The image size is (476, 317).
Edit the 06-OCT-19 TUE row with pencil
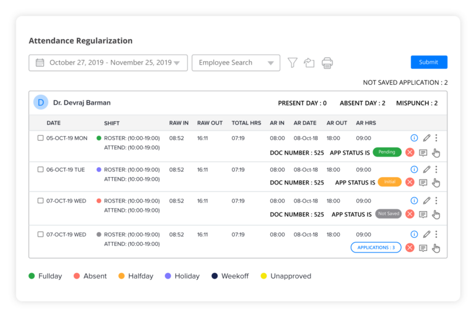click(x=426, y=169)
